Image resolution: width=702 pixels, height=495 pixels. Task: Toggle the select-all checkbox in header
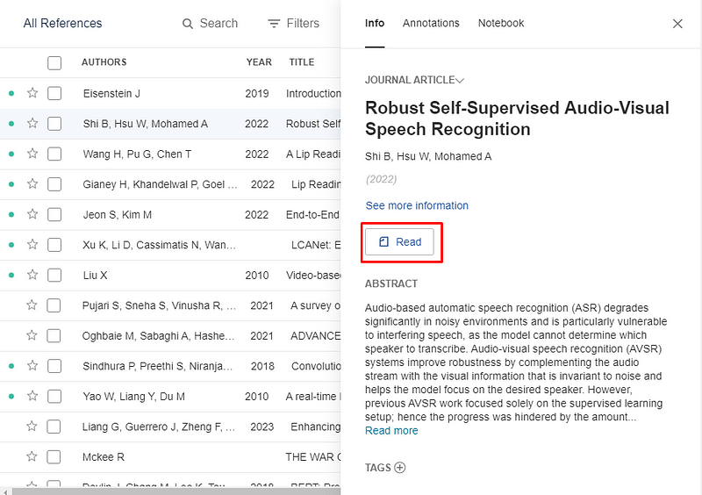[x=54, y=62]
